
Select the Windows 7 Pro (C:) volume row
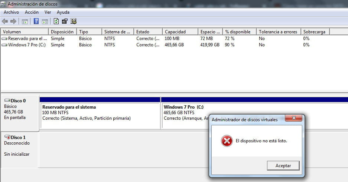(165, 45)
